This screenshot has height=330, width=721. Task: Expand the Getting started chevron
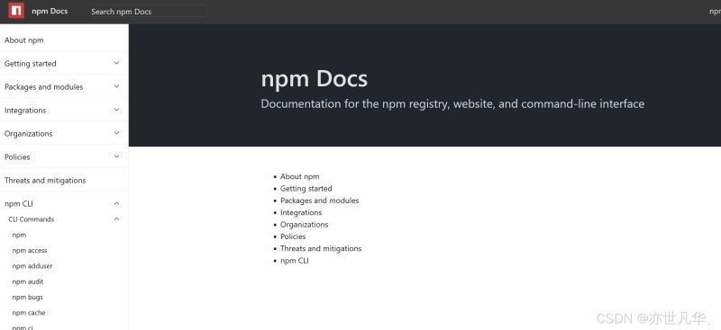click(117, 63)
